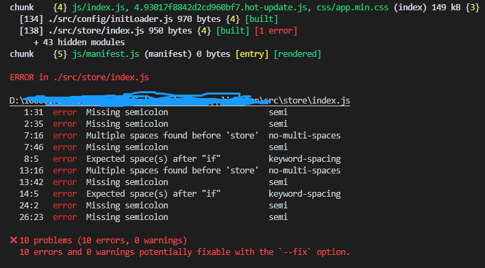Click the 8:5 error location
Image resolution: width=485 pixels, height=268 pixels.
tap(32, 159)
